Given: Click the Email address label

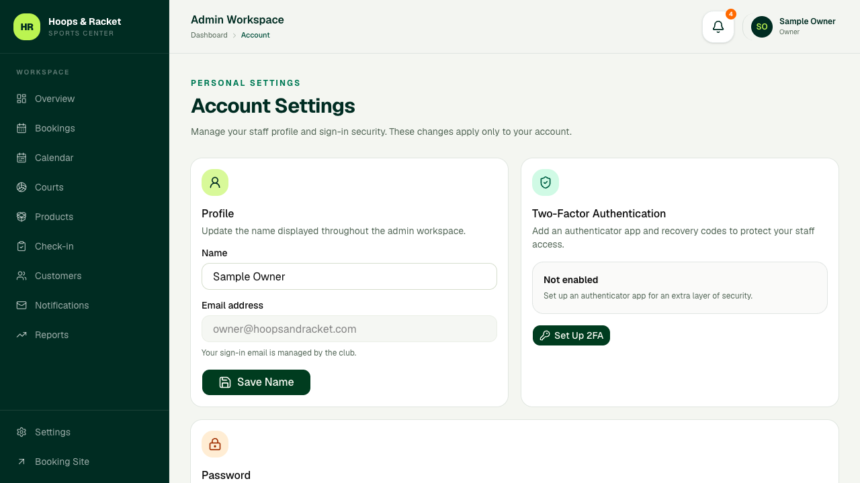Looking at the screenshot, I should (x=232, y=305).
